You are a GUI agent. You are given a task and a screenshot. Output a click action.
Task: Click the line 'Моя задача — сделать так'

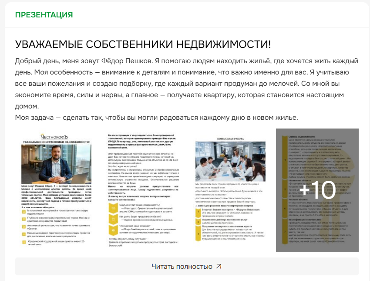pos(156,117)
